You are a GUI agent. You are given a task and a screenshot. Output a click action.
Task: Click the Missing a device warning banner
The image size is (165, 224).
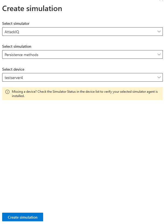tap(82, 94)
